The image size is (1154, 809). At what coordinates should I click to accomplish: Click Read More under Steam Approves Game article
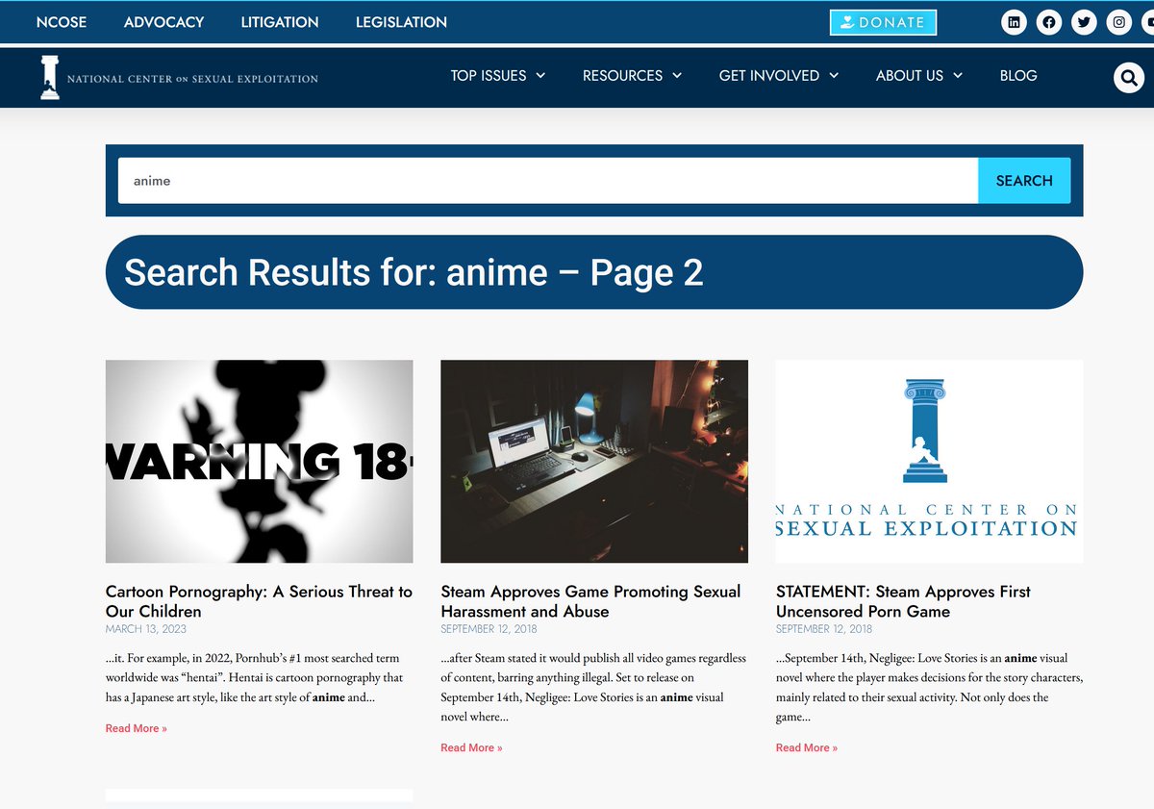tap(471, 747)
